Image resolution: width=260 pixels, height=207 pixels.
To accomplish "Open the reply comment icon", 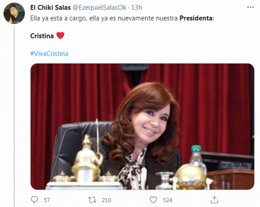I will [x=34, y=200].
